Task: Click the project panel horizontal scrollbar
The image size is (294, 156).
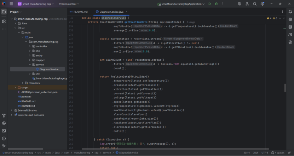Action: [x=25, y=149]
